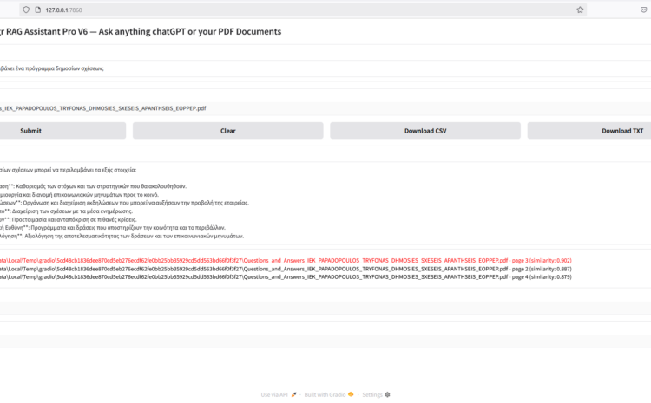Click the answer line about 'κοινότητα και το περιβάλλον'
Viewport: 651px width, 403px height.
coord(113,228)
